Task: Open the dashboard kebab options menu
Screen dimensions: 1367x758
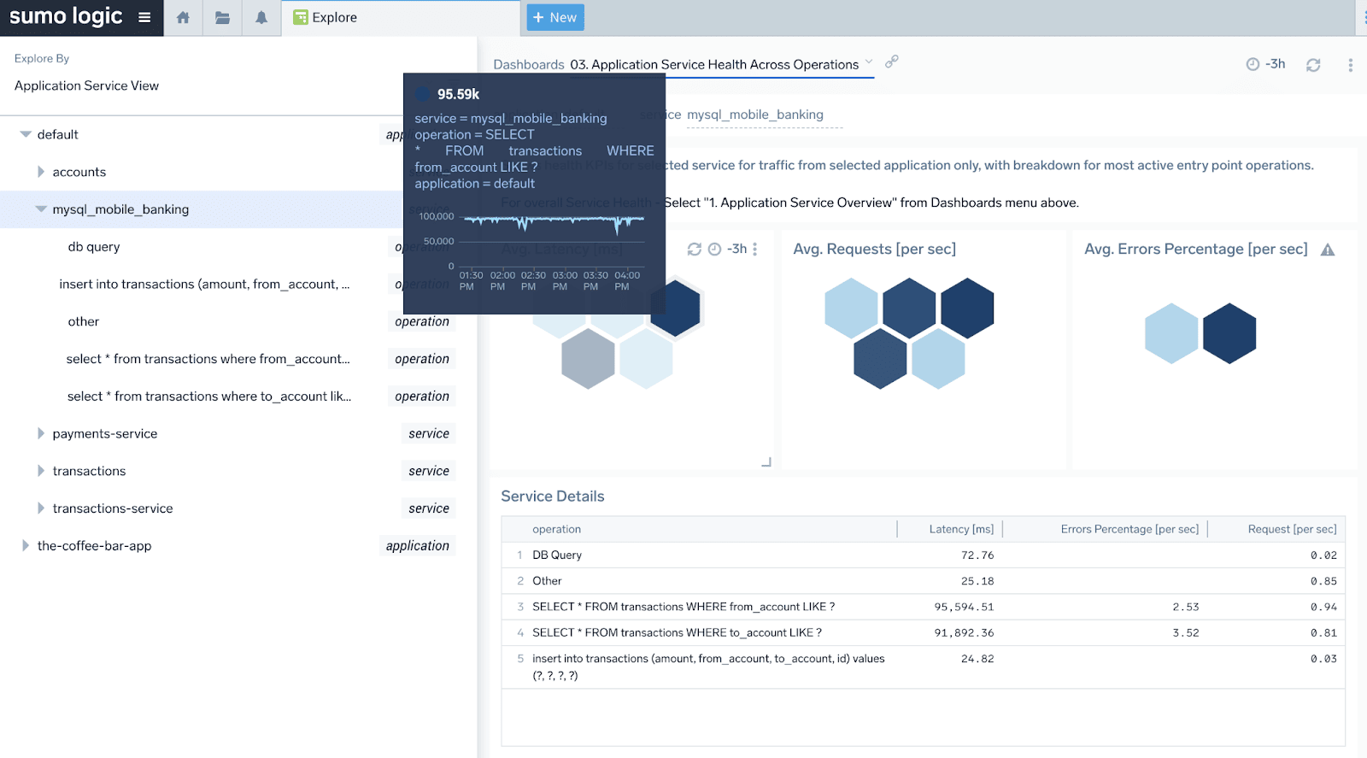Action: pyautogui.click(x=1350, y=65)
